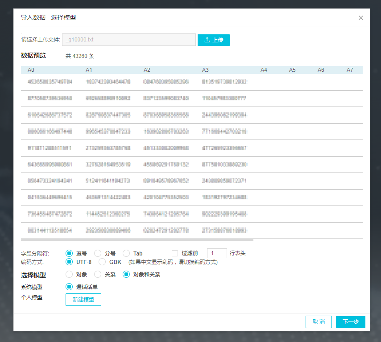Click the A7 column header
The width and height of the screenshot is (381, 342).
pyautogui.click(x=350, y=70)
